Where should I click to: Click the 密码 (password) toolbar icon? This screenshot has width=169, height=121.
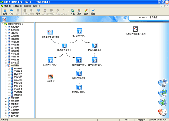coord(5,12)
